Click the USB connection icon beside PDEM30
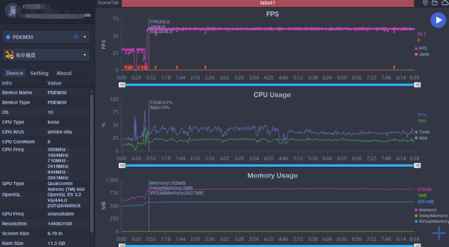This screenshot has width=449, height=247. (x=76, y=37)
